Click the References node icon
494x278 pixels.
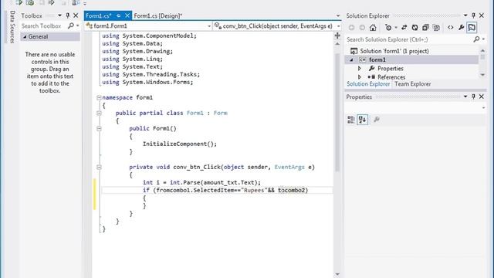tap(371, 77)
